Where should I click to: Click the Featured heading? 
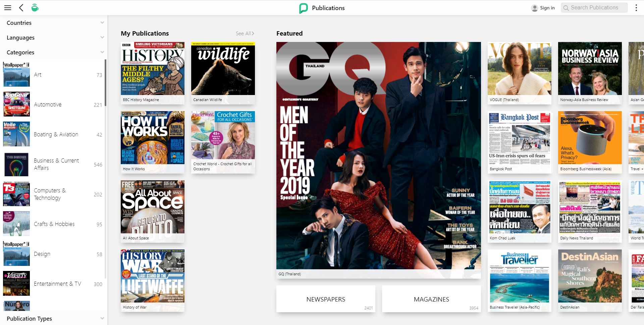point(289,33)
